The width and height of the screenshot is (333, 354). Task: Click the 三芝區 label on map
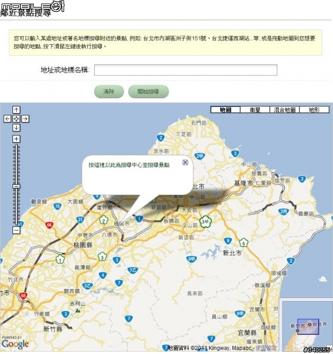tap(184, 134)
